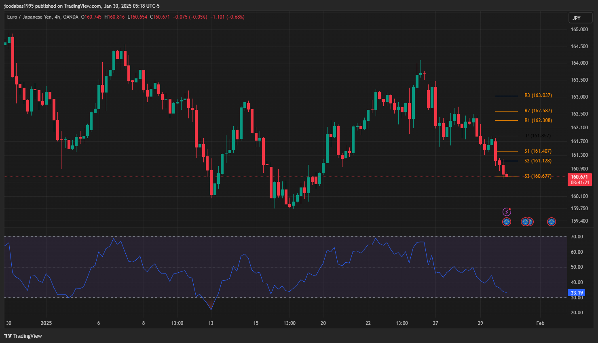
Task: Click the 29 date label on the time axis
Action: coord(480,323)
